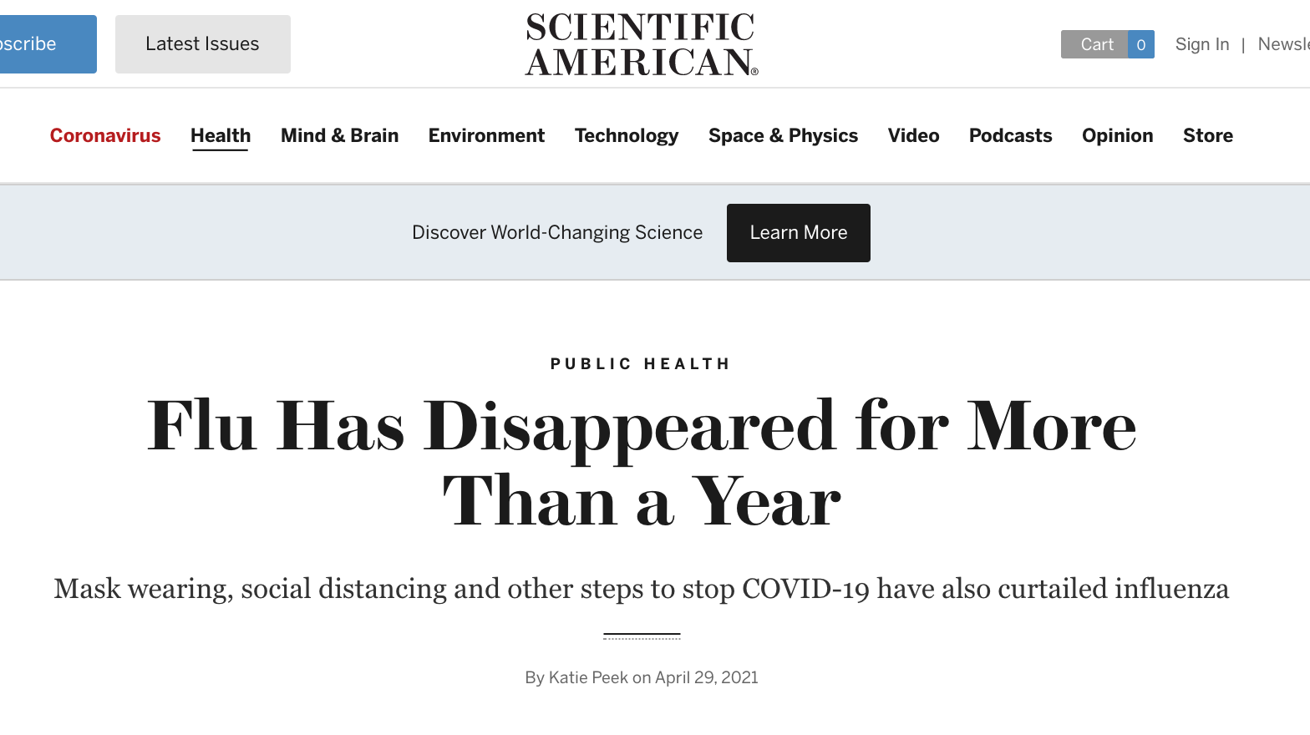Select the Podcasts menu item

coord(1010,135)
